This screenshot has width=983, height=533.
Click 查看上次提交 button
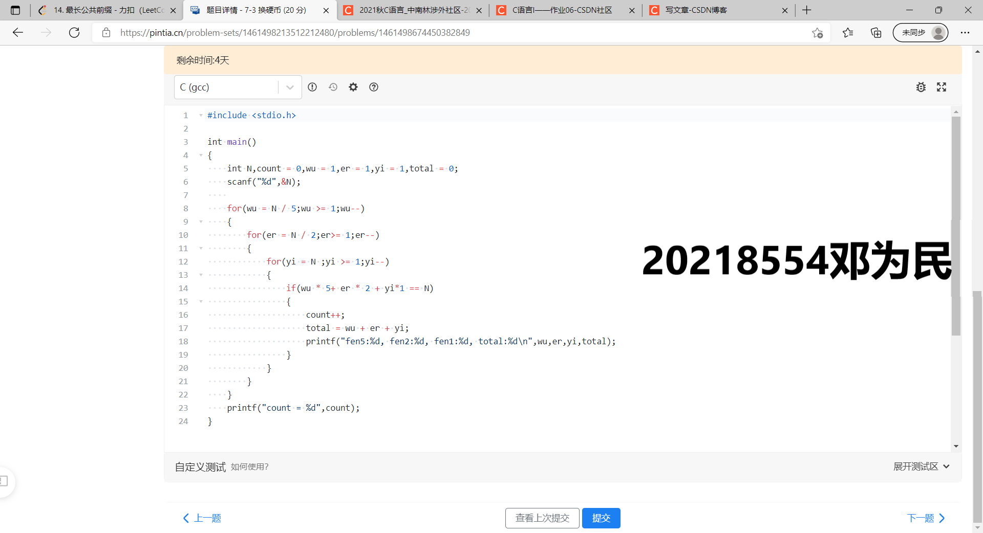[x=542, y=518]
